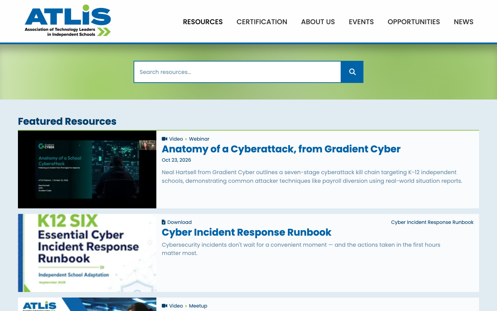Open the News menu
Image resolution: width=497 pixels, height=311 pixels.
pyautogui.click(x=464, y=22)
